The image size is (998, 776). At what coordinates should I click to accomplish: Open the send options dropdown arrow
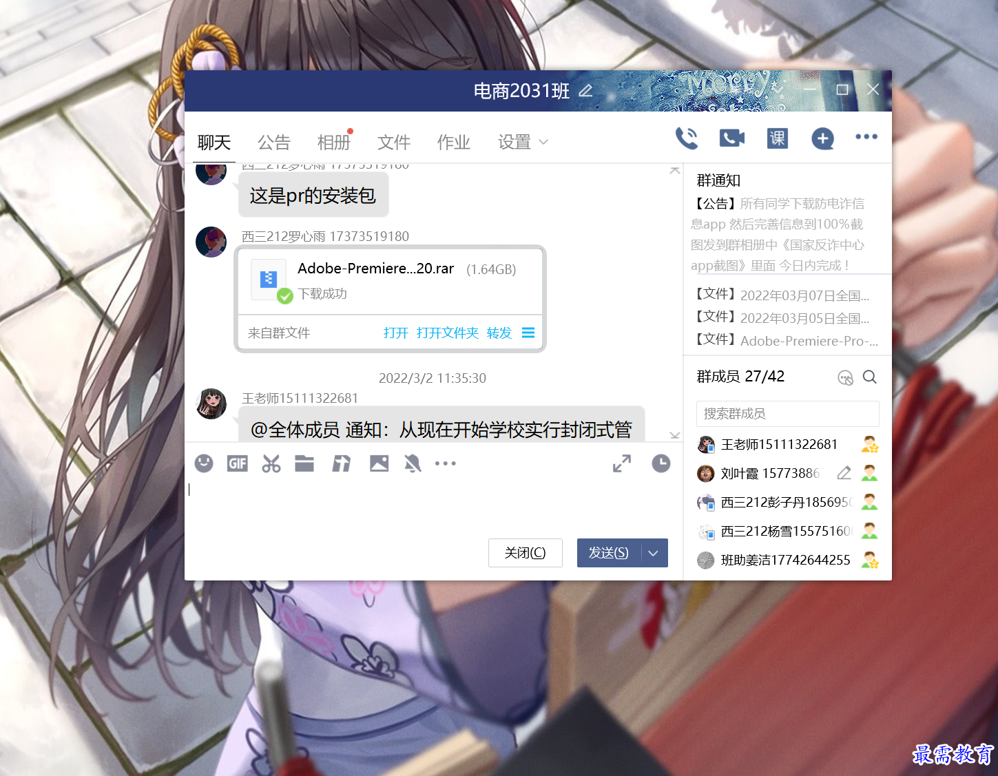654,553
